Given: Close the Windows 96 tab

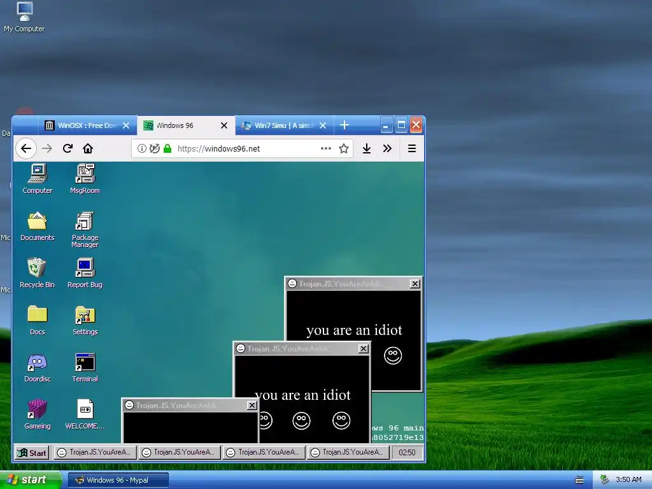Looking at the screenshot, I should 224,125.
